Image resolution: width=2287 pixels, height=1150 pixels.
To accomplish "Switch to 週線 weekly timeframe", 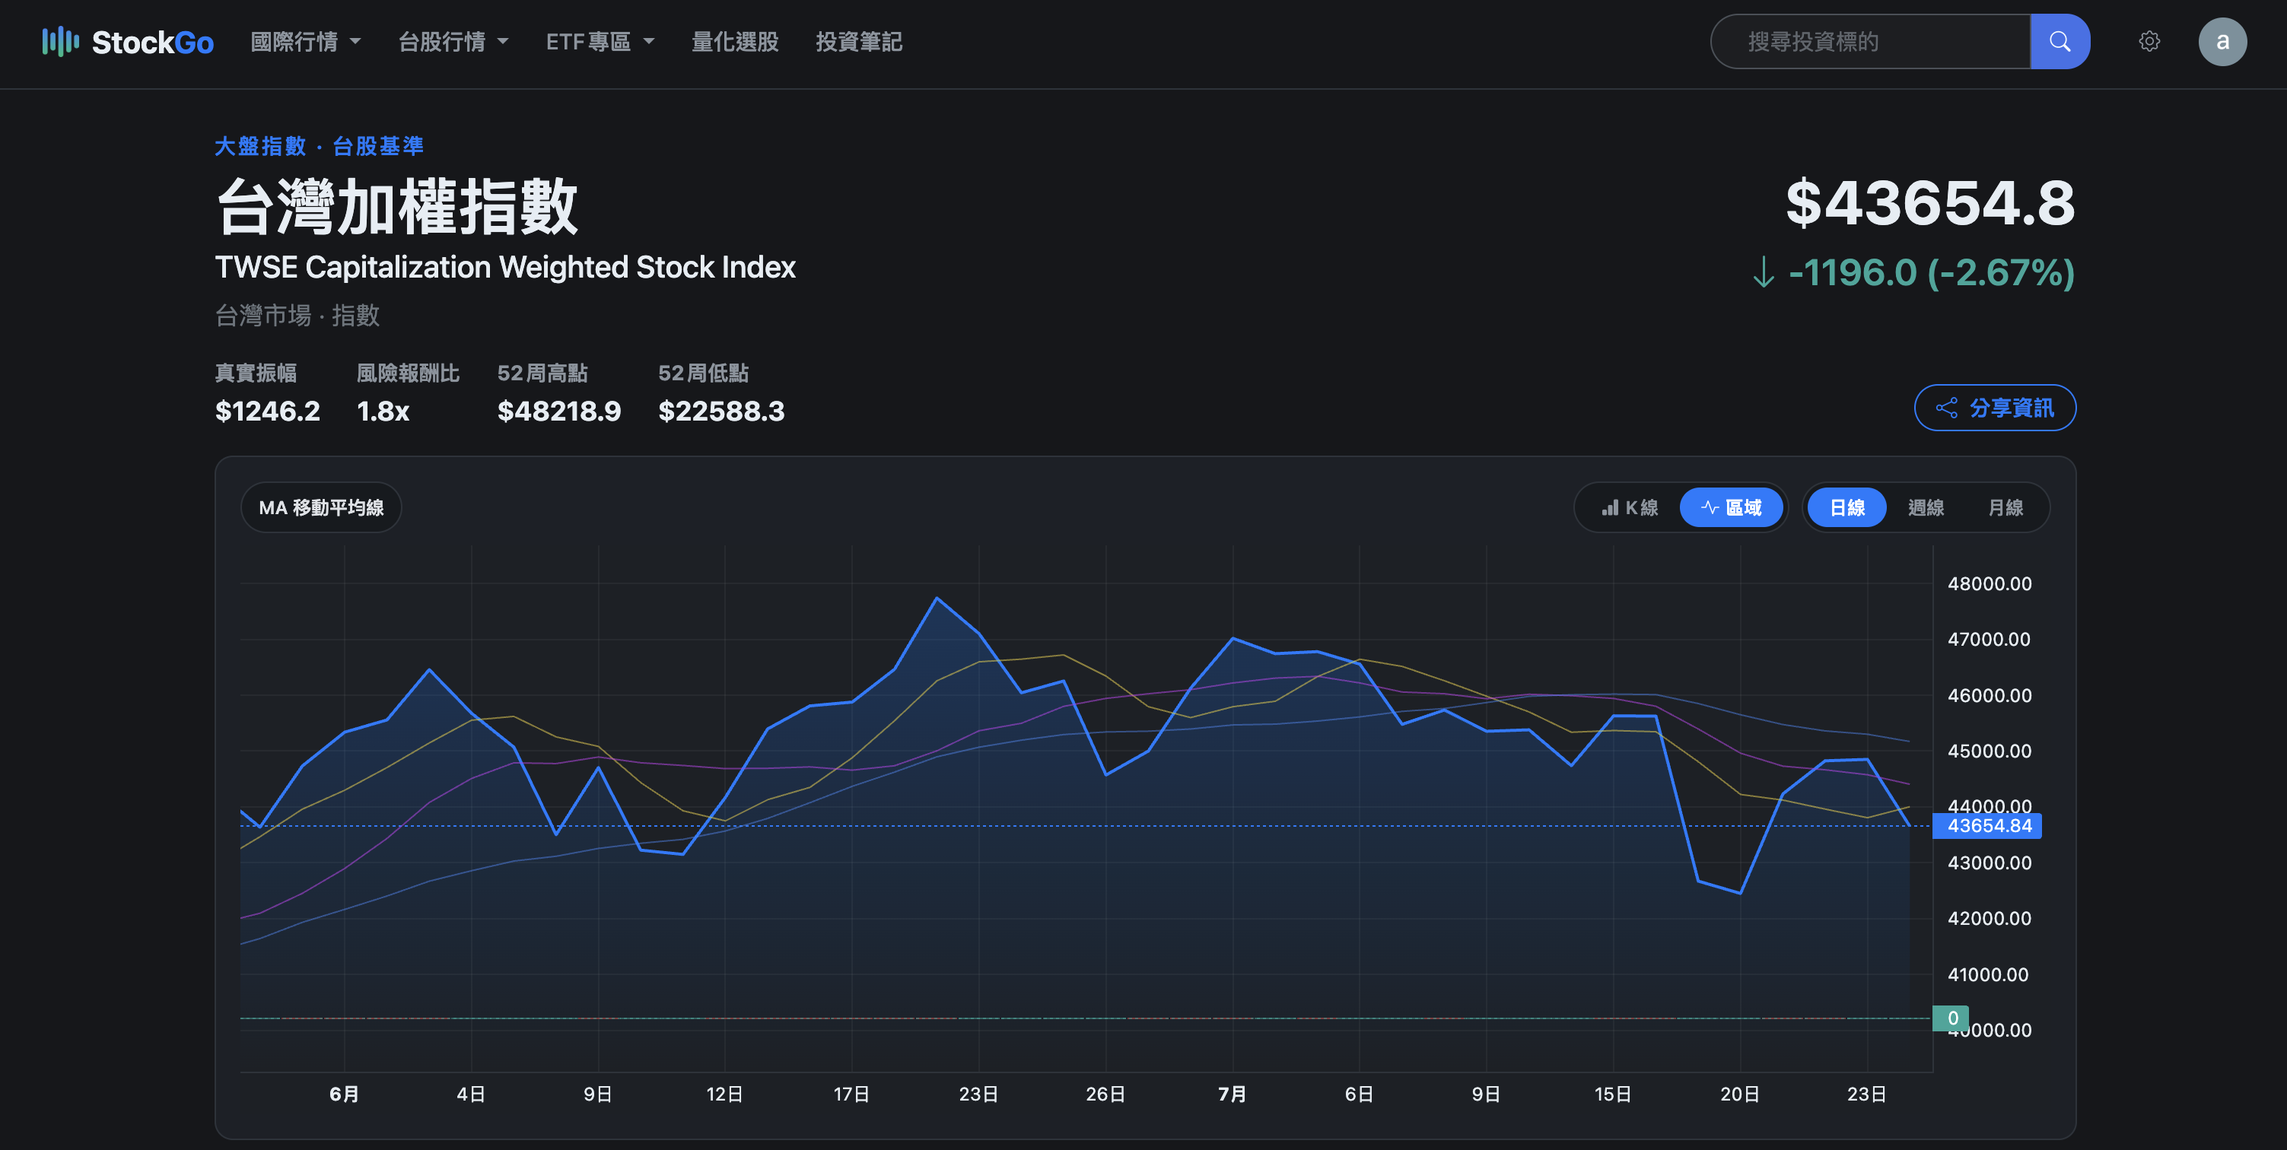I will pyautogui.click(x=1926, y=507).
